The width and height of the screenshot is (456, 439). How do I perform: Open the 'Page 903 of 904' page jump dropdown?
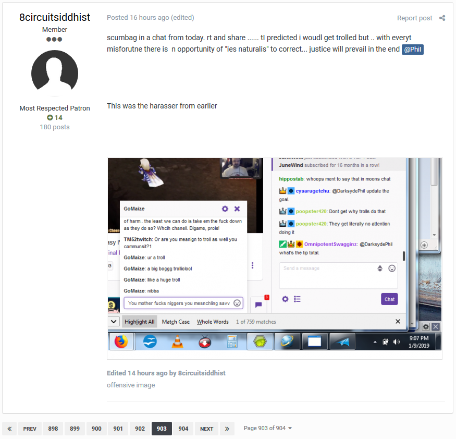click(x=267, y=428)
